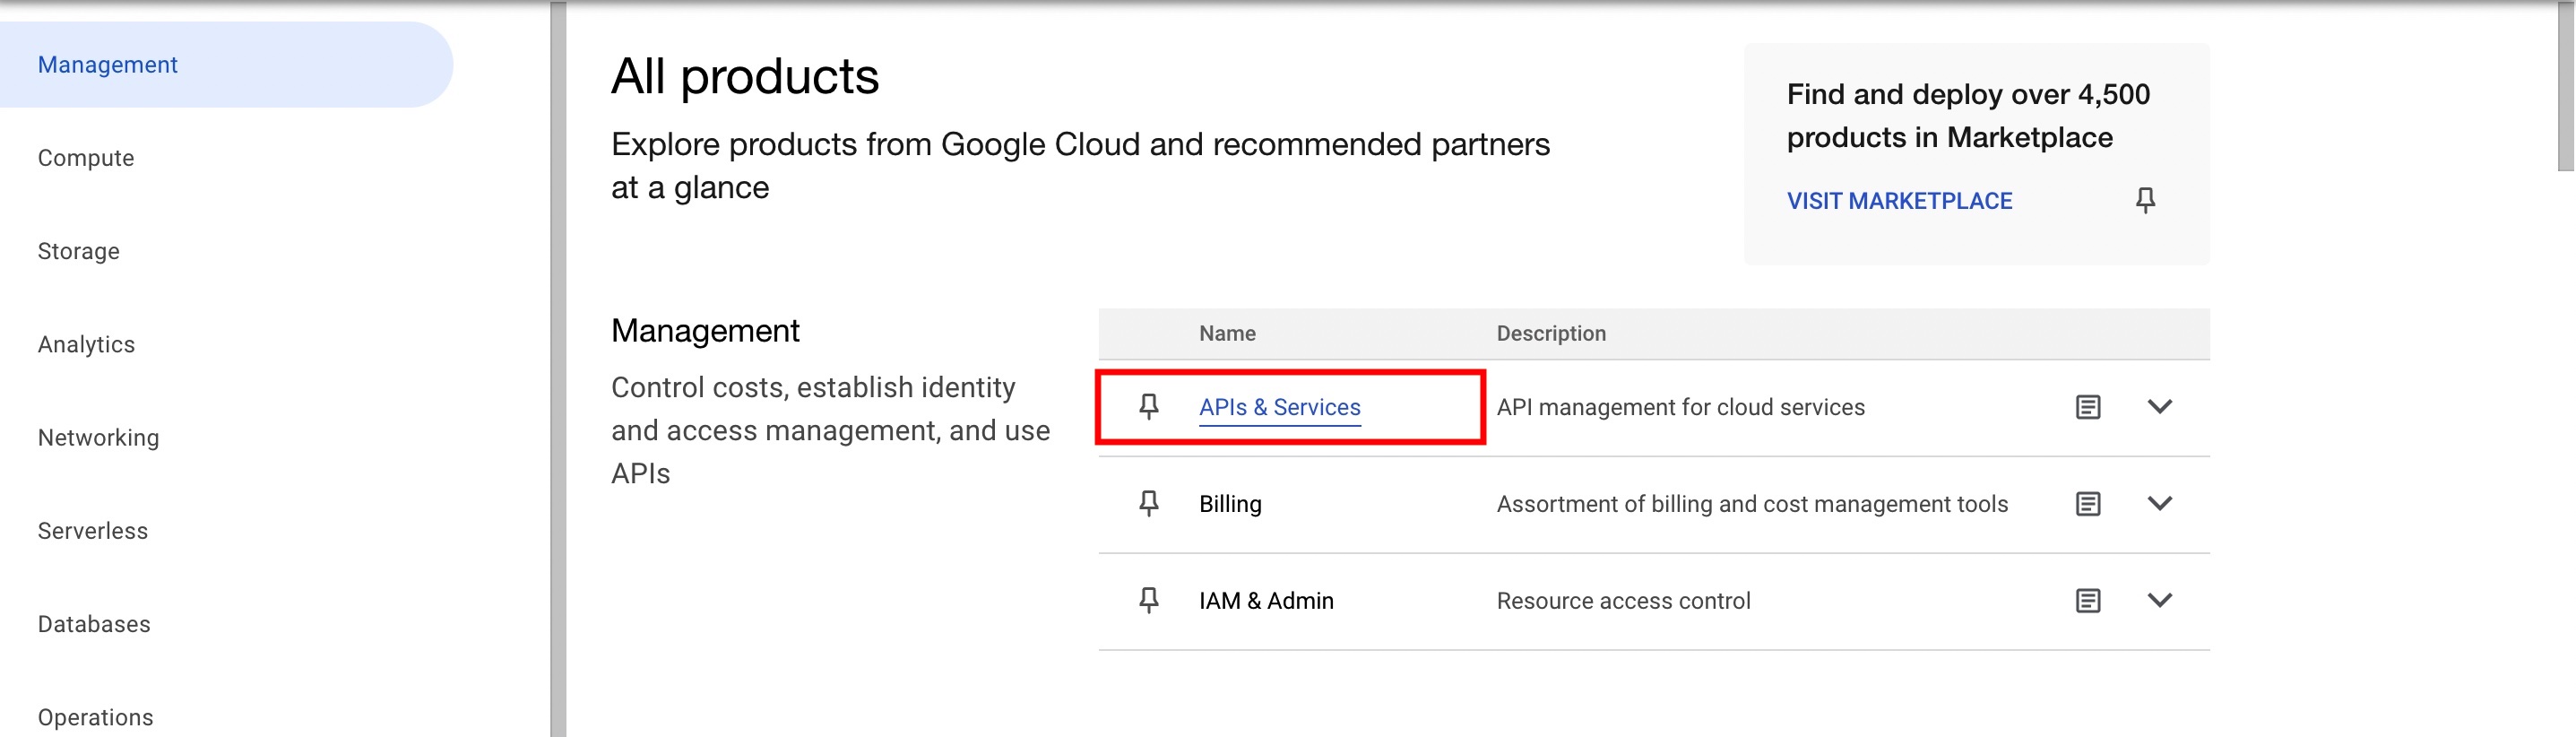This screenshot has width=2576, height=737.
Task: Click 'Assortment of billing and cost management tools'
Action: tap(1752, 504)
